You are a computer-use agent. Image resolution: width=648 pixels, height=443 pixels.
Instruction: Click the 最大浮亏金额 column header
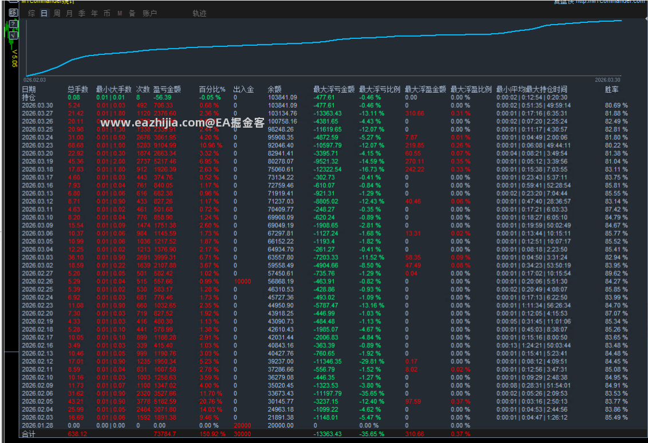click(334, 89)
